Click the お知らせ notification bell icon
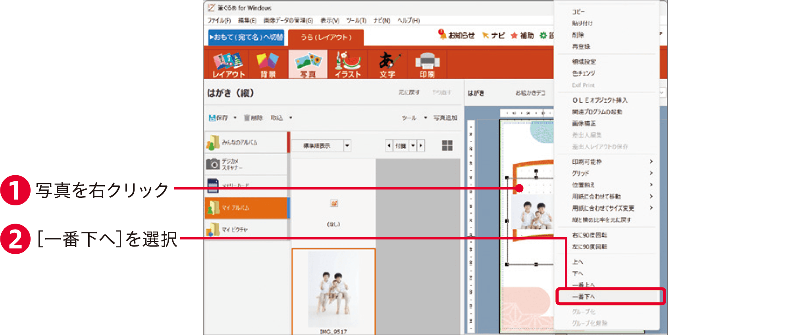The width and height of the screenshot is (794, 335). click(442, 34)
